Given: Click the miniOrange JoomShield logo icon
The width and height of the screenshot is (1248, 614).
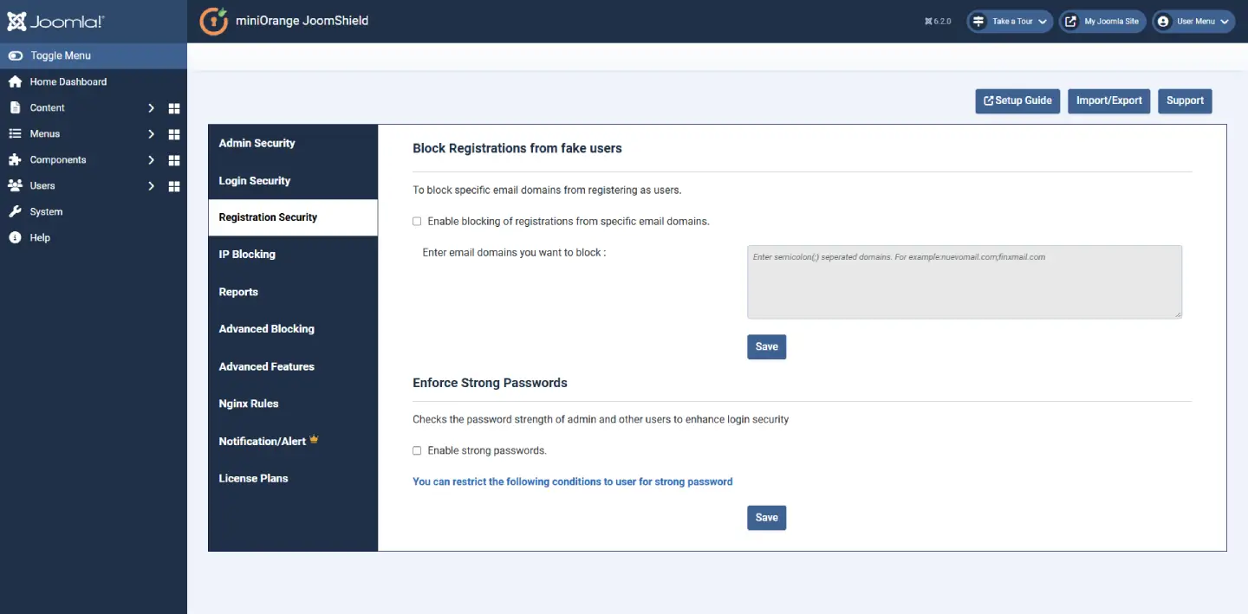Looking at the screenshot, I should pyautogui.click(x=214, y=21).
